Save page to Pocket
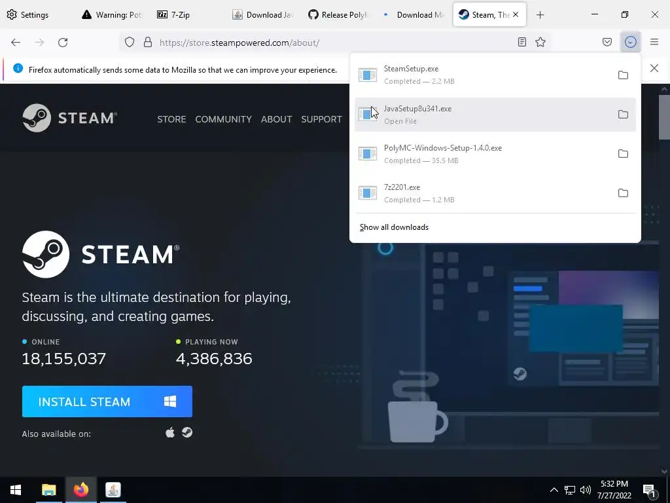Viewport: 670px width, 503px height. click(607, 42)
